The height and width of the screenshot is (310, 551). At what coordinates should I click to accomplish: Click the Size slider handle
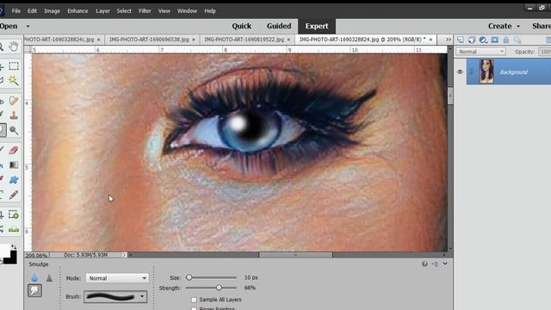(x=189, y=277)
